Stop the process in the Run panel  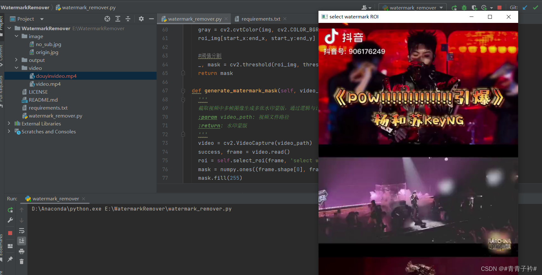(10, 233)
